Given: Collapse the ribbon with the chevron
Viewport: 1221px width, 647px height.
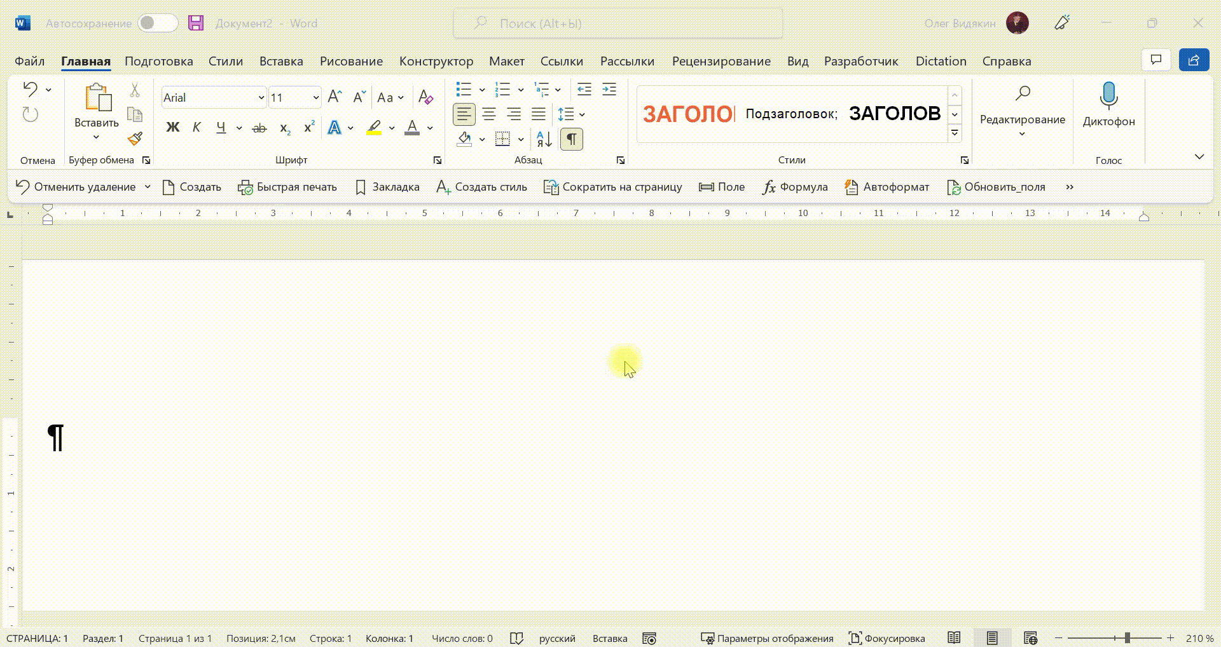Looking at the screenshot, I should (1199, 156).
